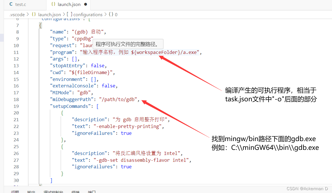
Task: Expand the 0 entry in the breadcrumb bar
Action: coord(115,14)
